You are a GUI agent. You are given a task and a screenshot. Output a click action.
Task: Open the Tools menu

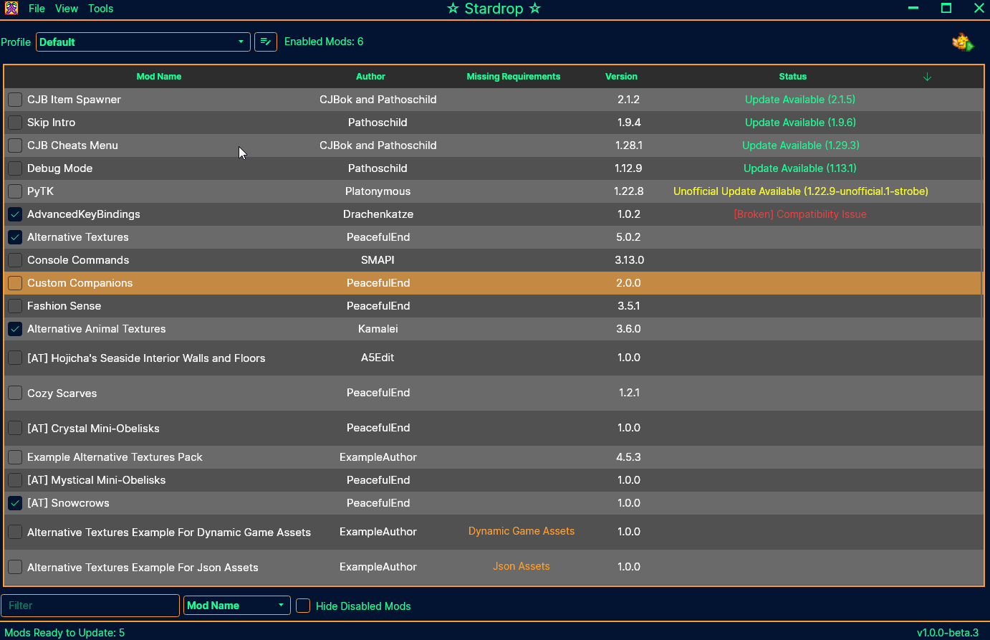coord(101,9)
